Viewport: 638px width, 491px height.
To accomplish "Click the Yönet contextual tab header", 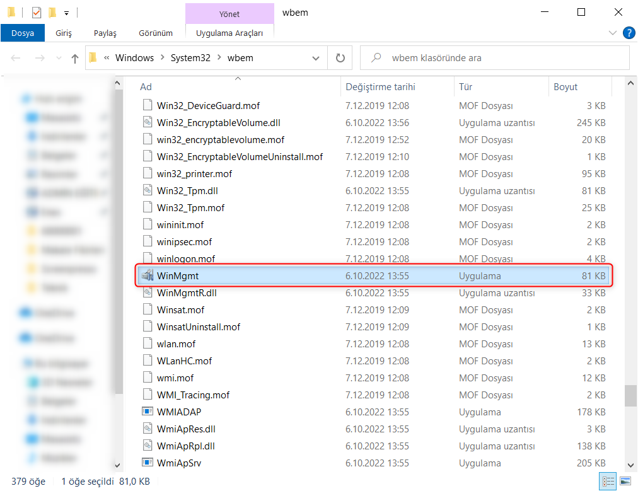I will pyautogui.click(x=229, y=14).
